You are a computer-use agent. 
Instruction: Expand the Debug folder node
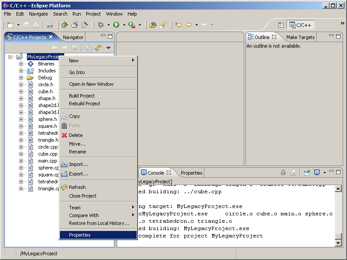21,78
